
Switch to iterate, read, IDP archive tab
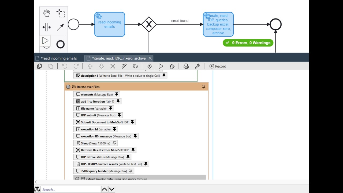pos(119,58)
